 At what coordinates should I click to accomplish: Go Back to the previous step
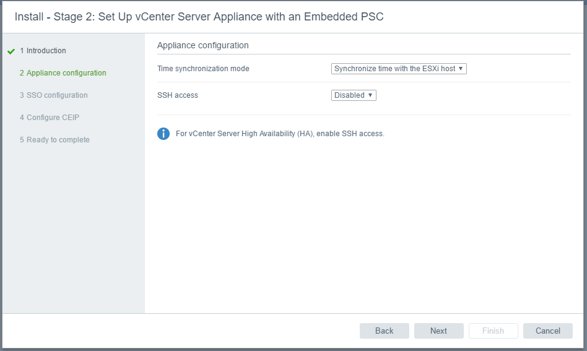(384, 331)
